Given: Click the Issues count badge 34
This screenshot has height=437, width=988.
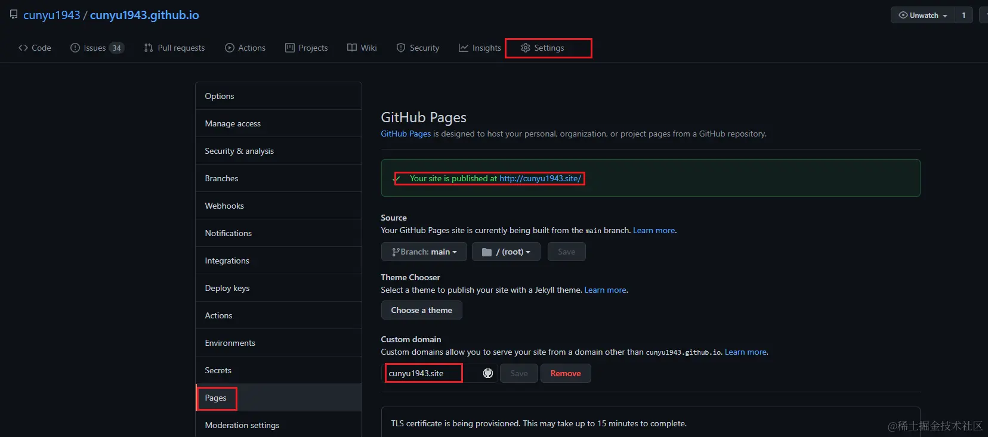Looking at the screenshot, I should [x=116, y=48].
